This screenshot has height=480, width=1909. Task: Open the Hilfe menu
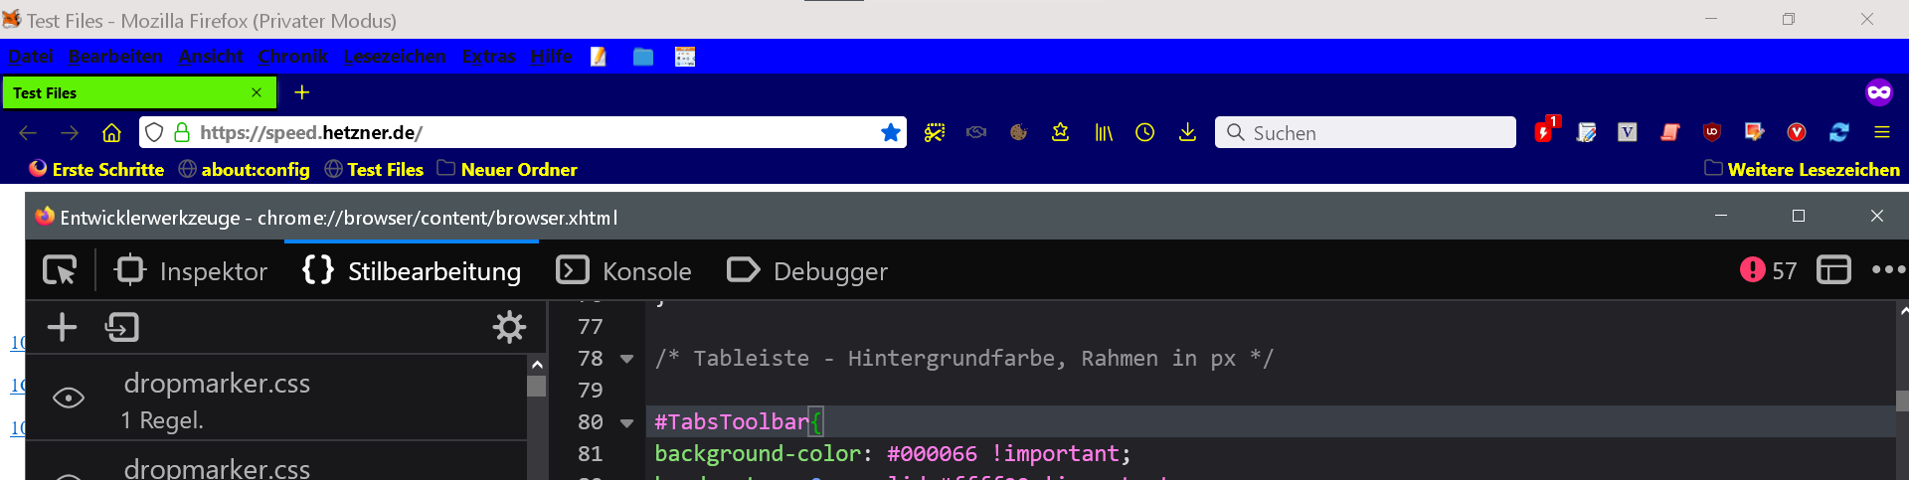click(552, 57)
